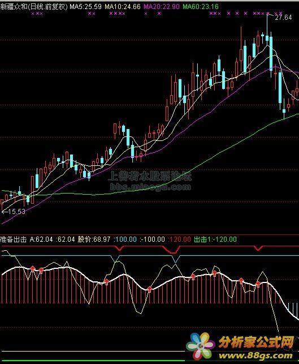Viewport: 299px width, 364px height.
Task: Click the yellow :62.04 indicator value
Action: (66, 239)
